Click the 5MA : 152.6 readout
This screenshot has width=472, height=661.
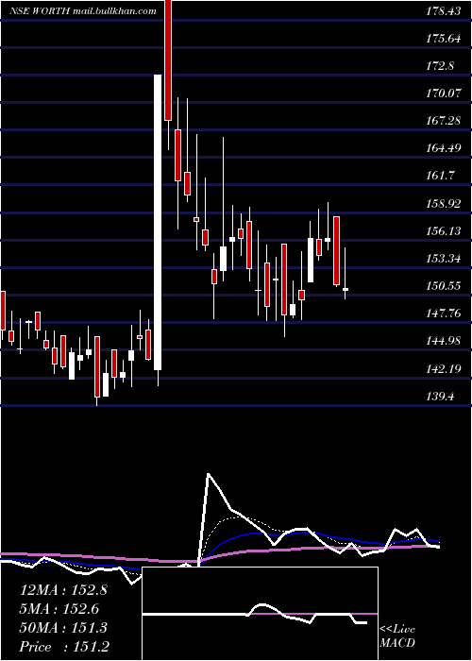point(59,609)
